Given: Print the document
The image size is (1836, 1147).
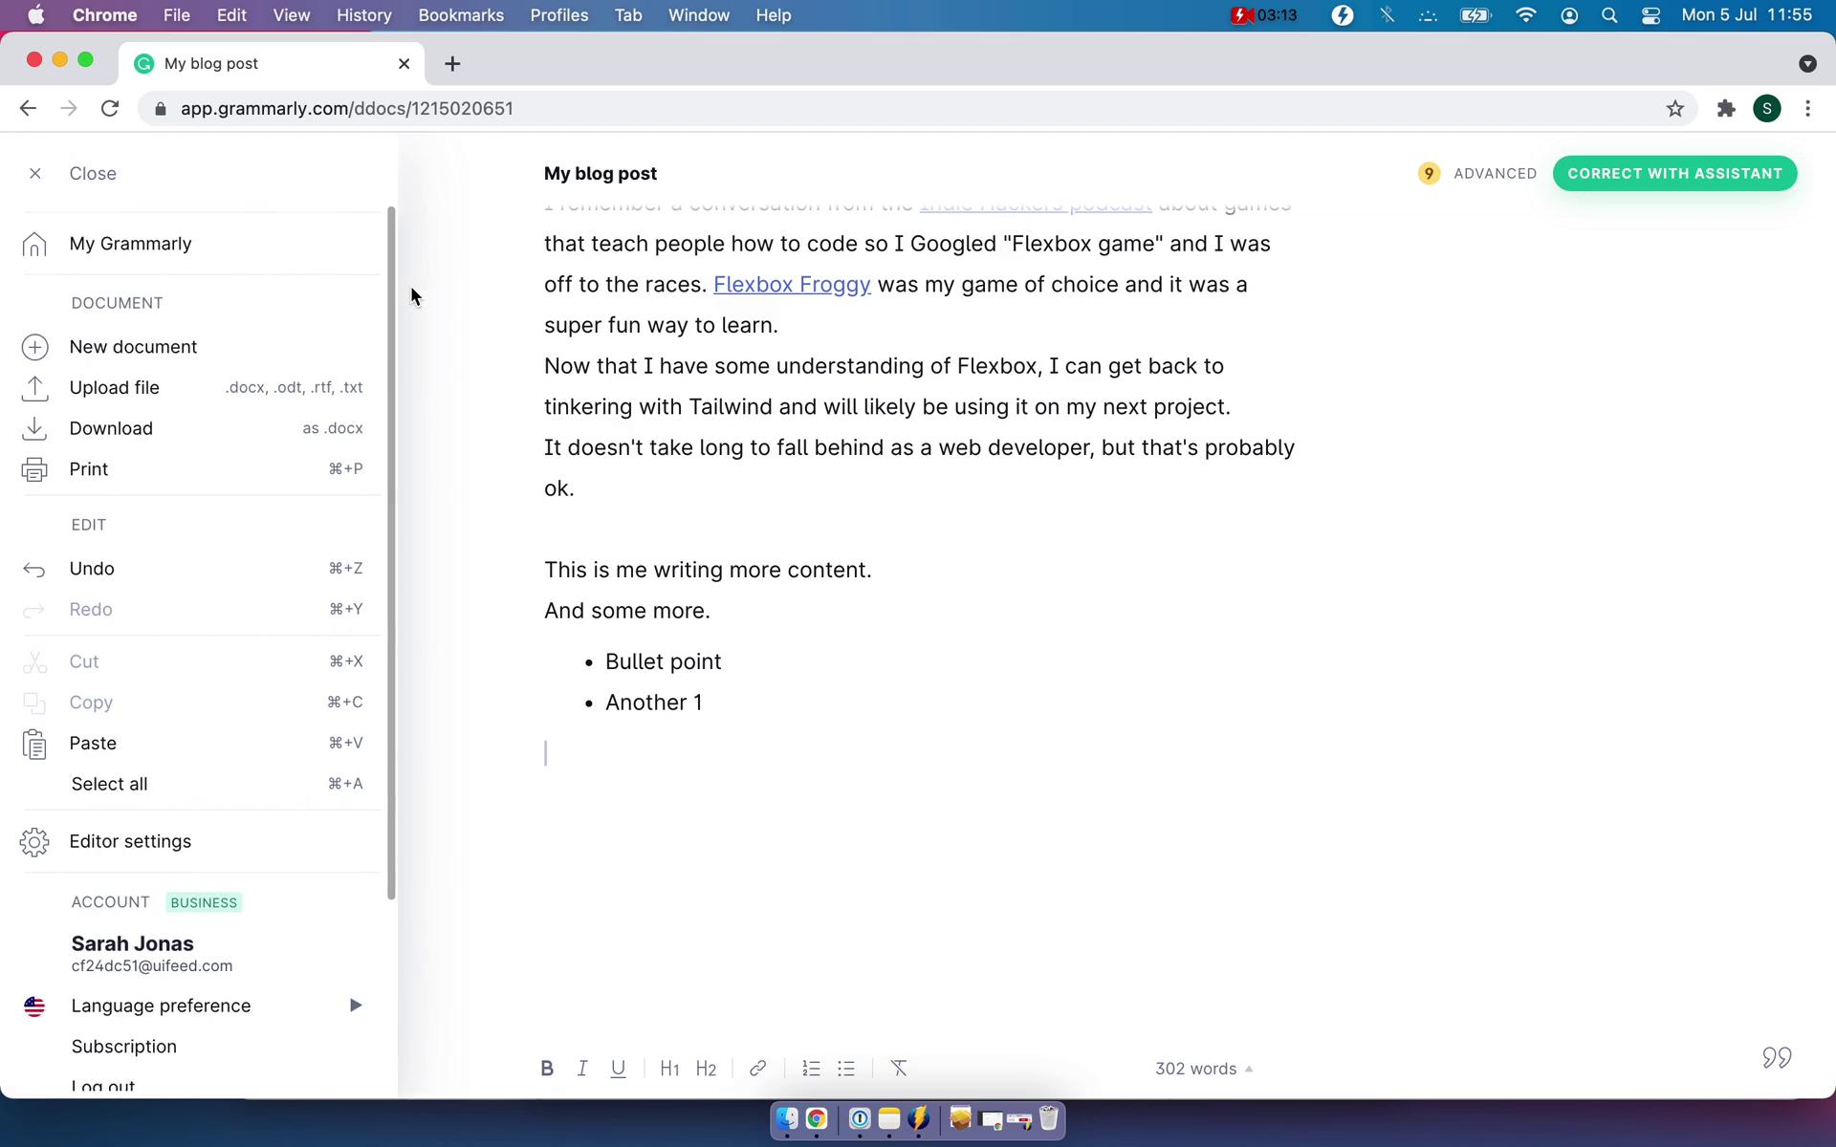Looking at the screenshot, I should tap(88, 469).
